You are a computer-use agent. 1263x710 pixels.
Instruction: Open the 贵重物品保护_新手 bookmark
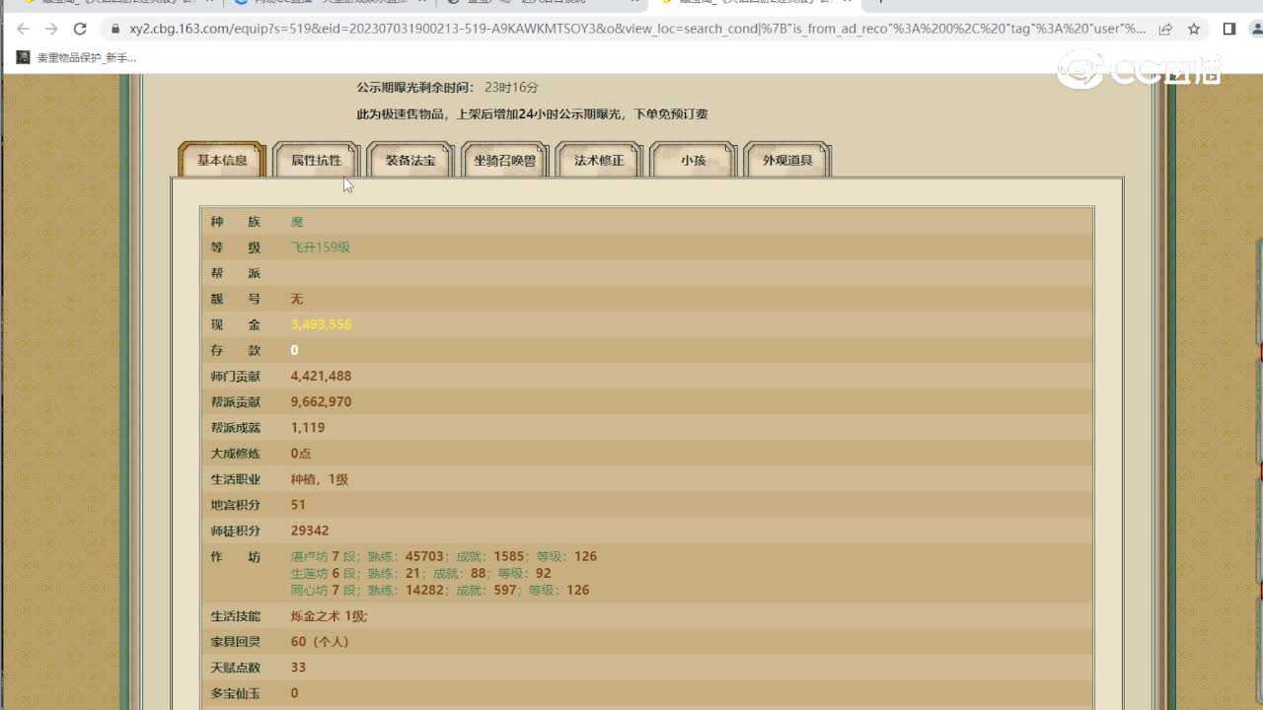(x=76, y=57)
